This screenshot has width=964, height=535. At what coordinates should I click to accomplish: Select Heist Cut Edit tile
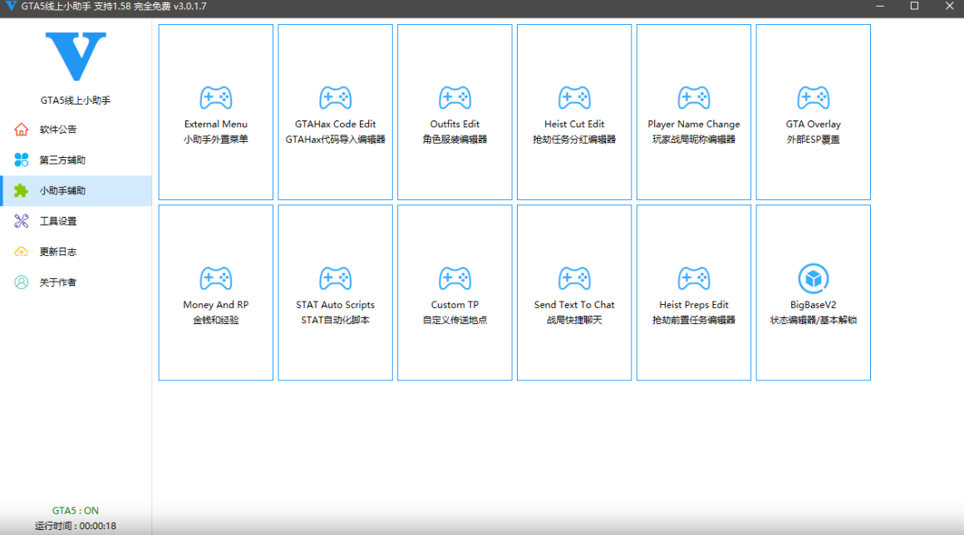pyautogui.click(x=574, y=112)
